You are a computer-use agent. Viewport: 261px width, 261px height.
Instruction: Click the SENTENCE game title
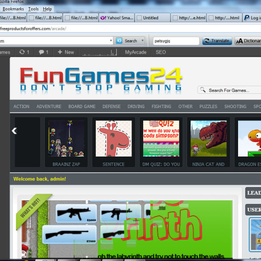pos(114,164)
